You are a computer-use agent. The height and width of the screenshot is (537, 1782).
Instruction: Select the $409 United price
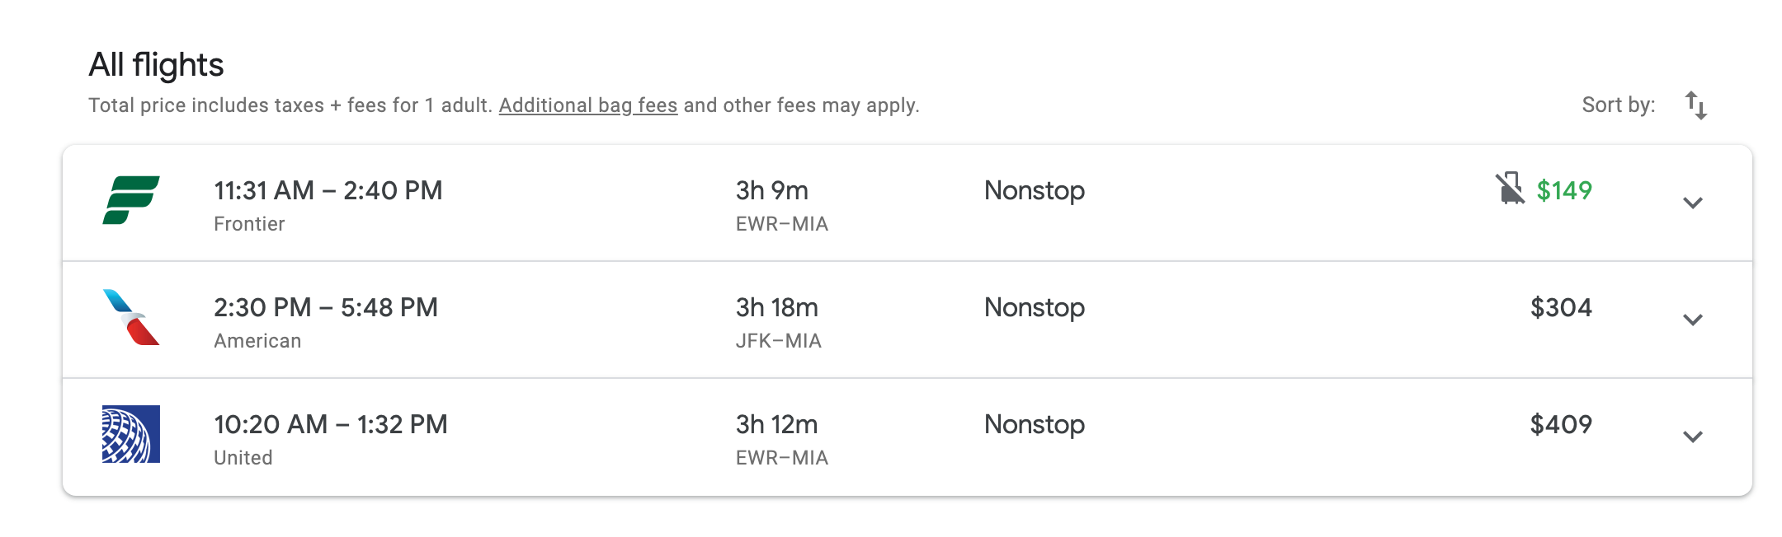click(x=1560, y=424)
